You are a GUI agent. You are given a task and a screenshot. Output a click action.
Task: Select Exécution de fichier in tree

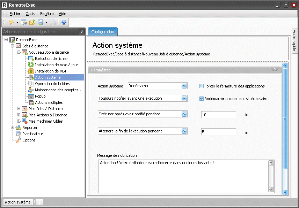click(x=51, y=59)
